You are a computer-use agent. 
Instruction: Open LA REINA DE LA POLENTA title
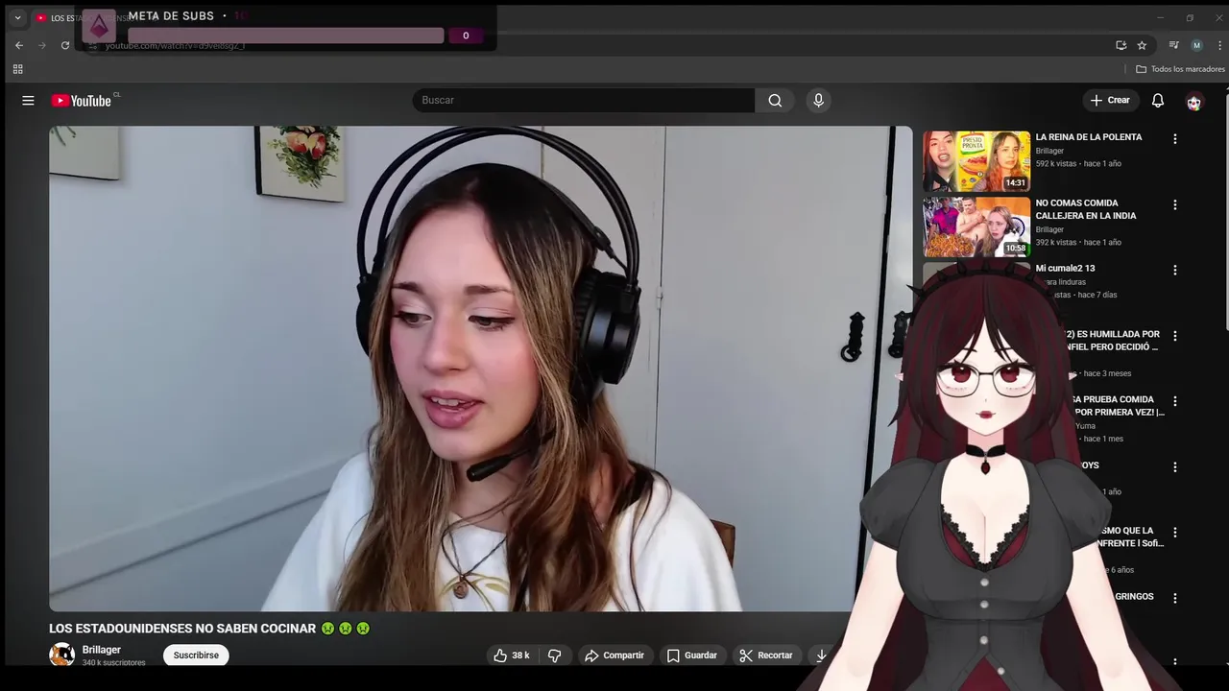[1089, 137]
